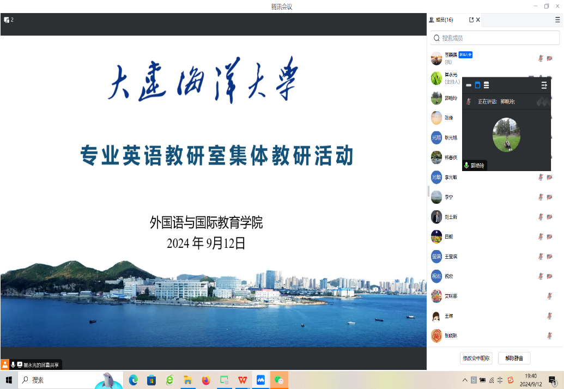Toggle my own camera icon in the member list
The height and width of the screenshot is (389, 564).
coord(549,58)
